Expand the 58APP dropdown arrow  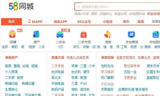[x=46, y=21]
